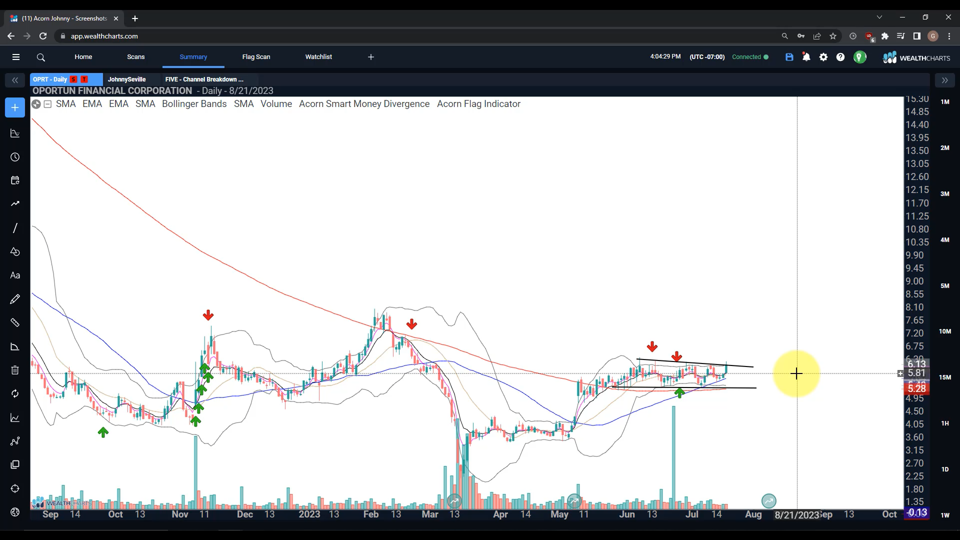Select the 1M timeframe button
Screen dimensions: 960x540
[x=945, y=102]
